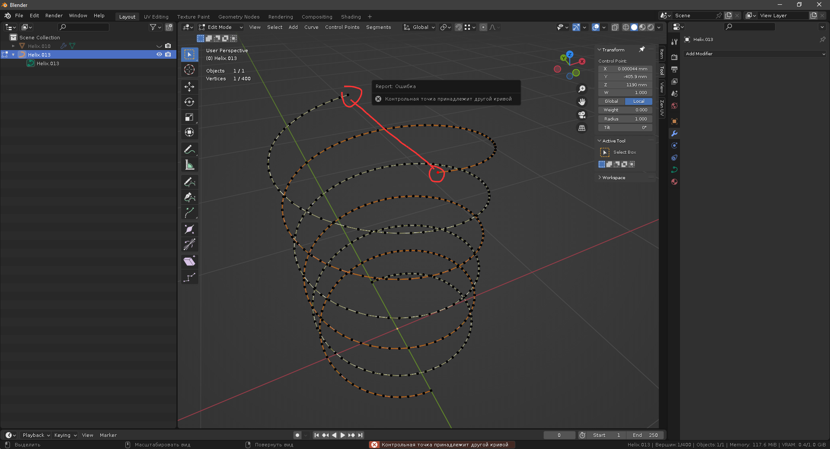This screenshot has height=449, width=830.
Task: Switch to the Shading workspace tab
Action: (x=351, y=17)
